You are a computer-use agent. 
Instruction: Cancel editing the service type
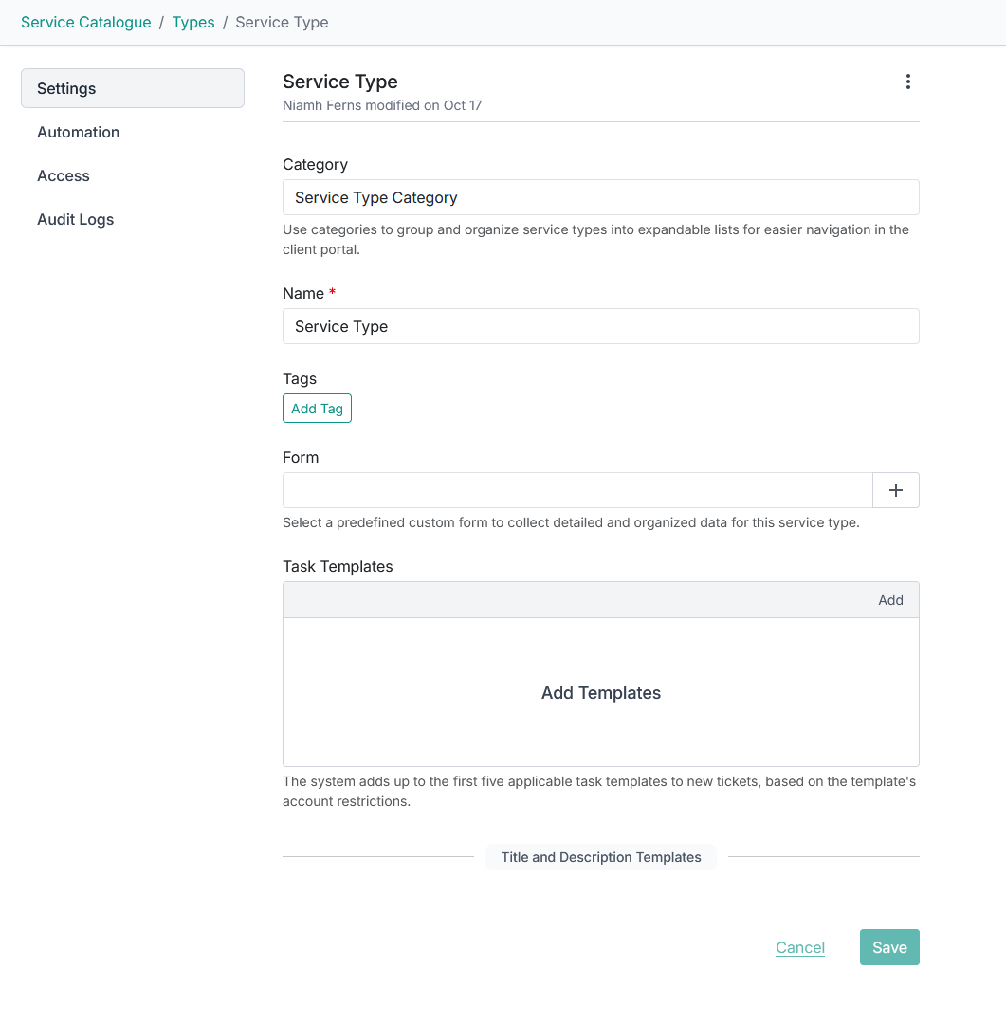800,947
